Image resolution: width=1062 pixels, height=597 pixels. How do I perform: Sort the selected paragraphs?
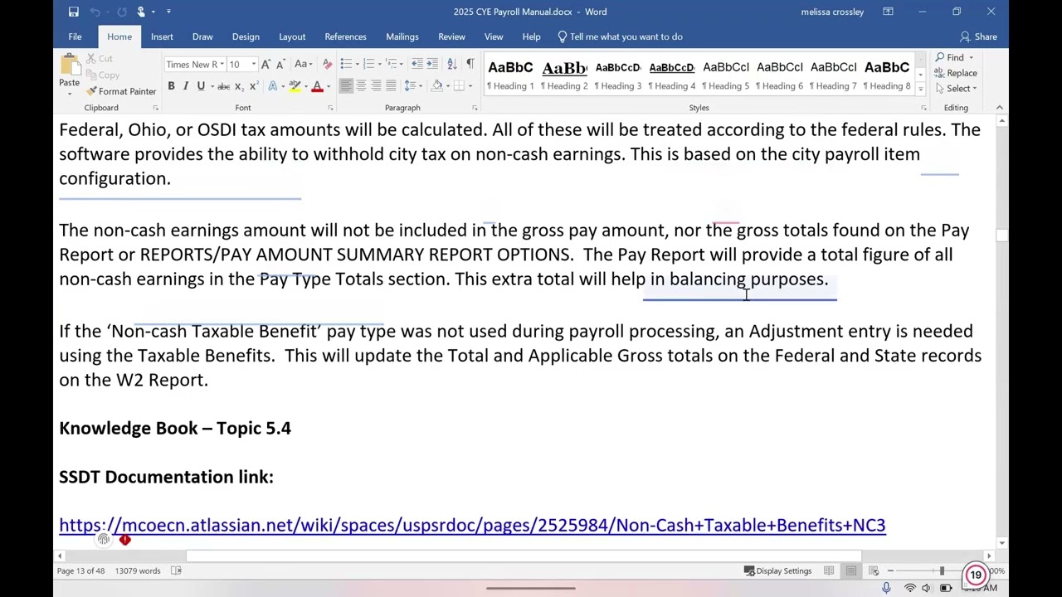451,65
